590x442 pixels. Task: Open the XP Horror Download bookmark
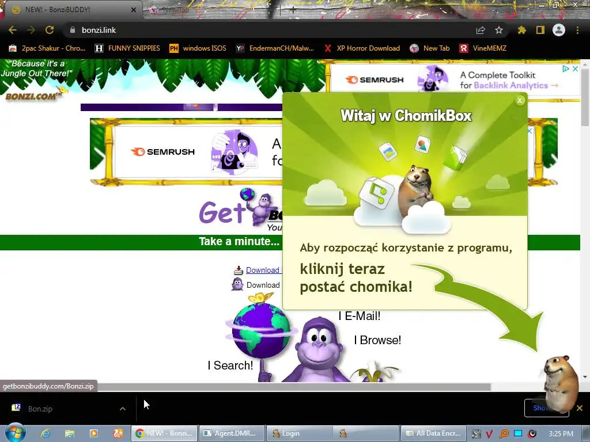click(362, 48)
